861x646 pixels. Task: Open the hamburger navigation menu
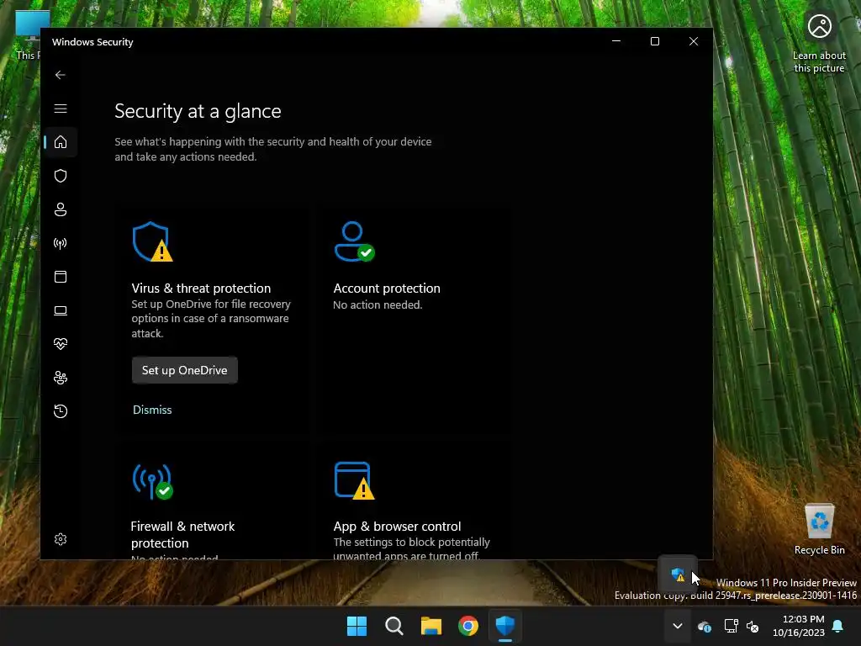click(x=61, y=109)
